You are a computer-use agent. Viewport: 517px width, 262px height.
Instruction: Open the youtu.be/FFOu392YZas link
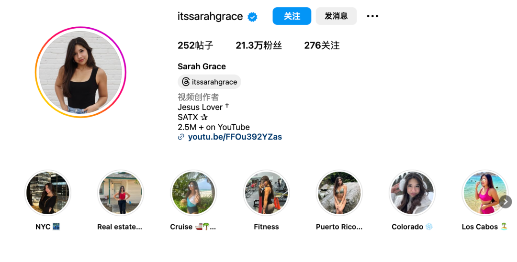coord(235,137)
